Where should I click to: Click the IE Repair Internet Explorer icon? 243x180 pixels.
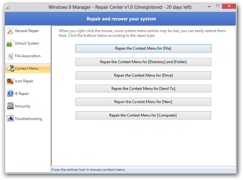(x=10, y=94)
